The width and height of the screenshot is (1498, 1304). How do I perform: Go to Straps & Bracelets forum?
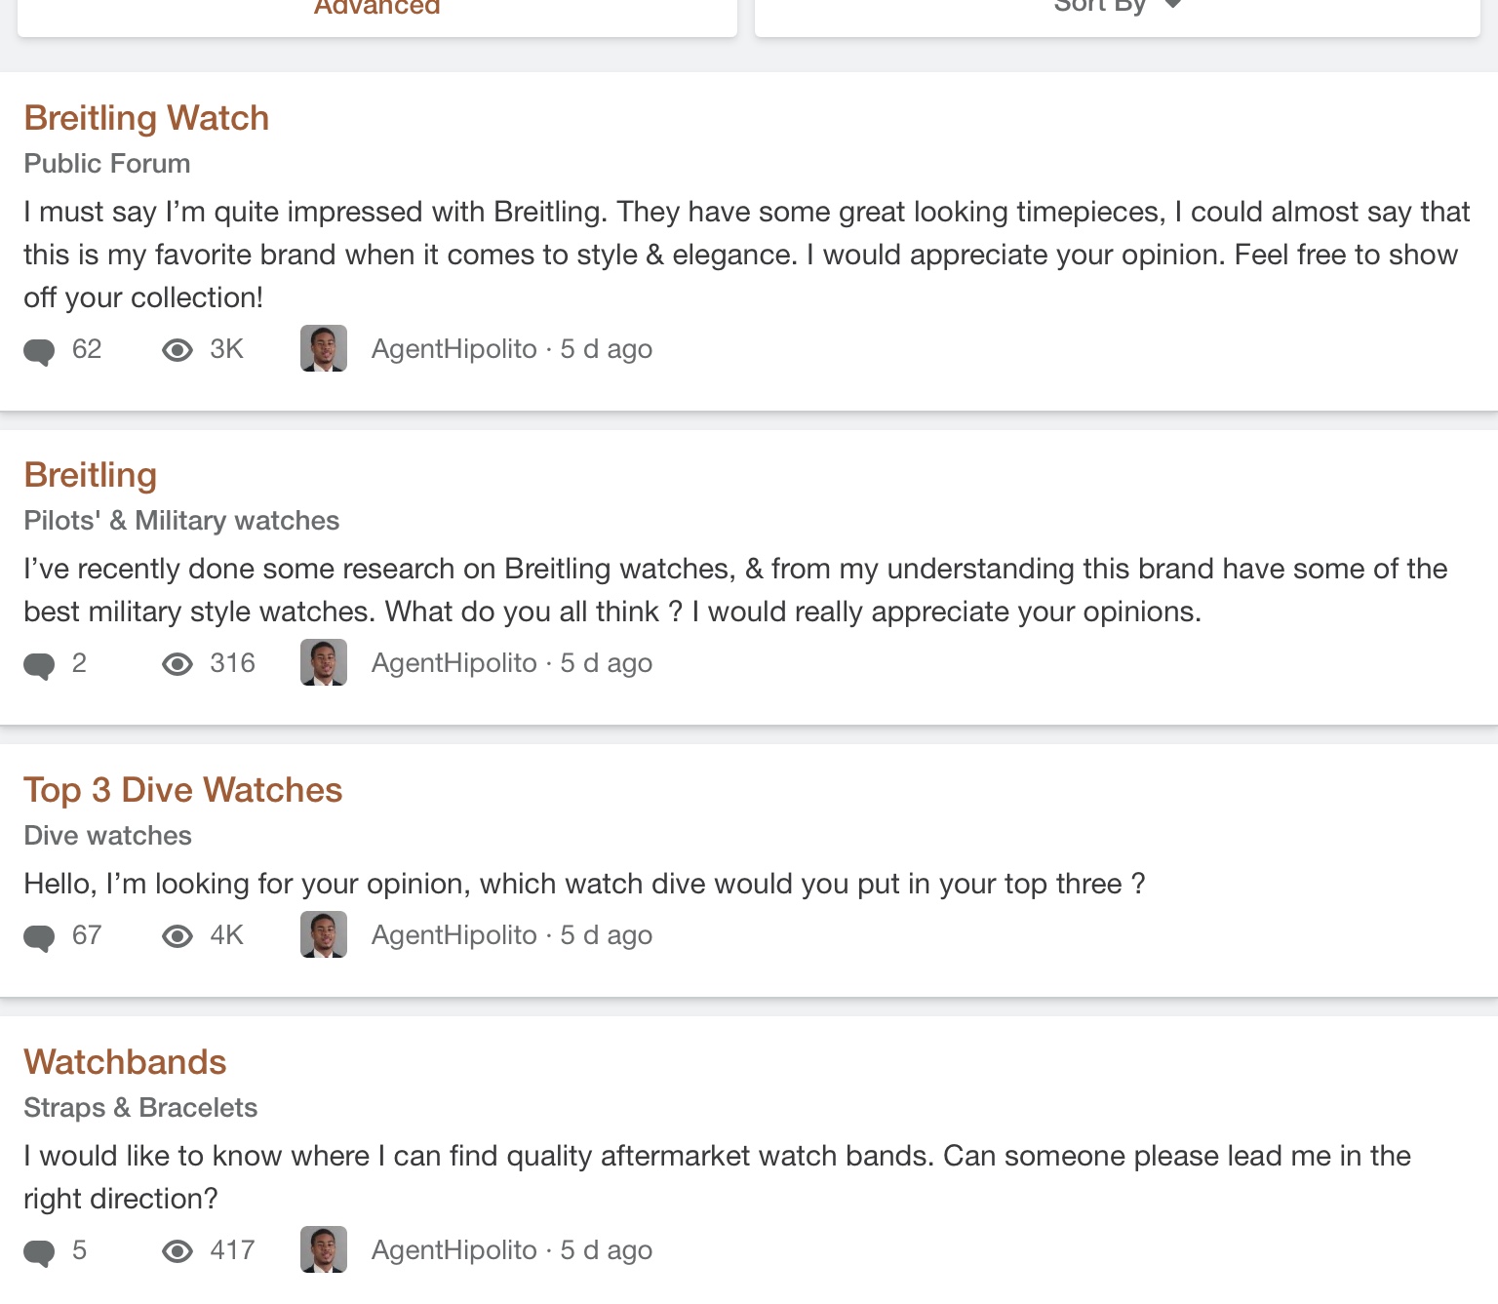point(140,1107)
